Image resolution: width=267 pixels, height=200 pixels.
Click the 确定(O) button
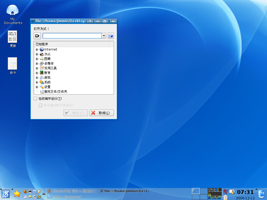pyautogui.click(x=76, y=113)
